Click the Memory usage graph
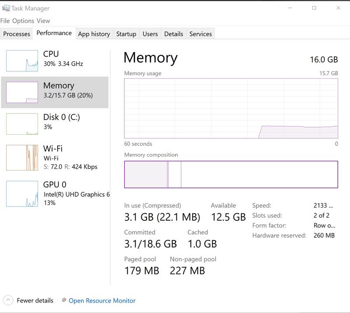This screenshot has width=350, height=313. click(x=231, y=108)
